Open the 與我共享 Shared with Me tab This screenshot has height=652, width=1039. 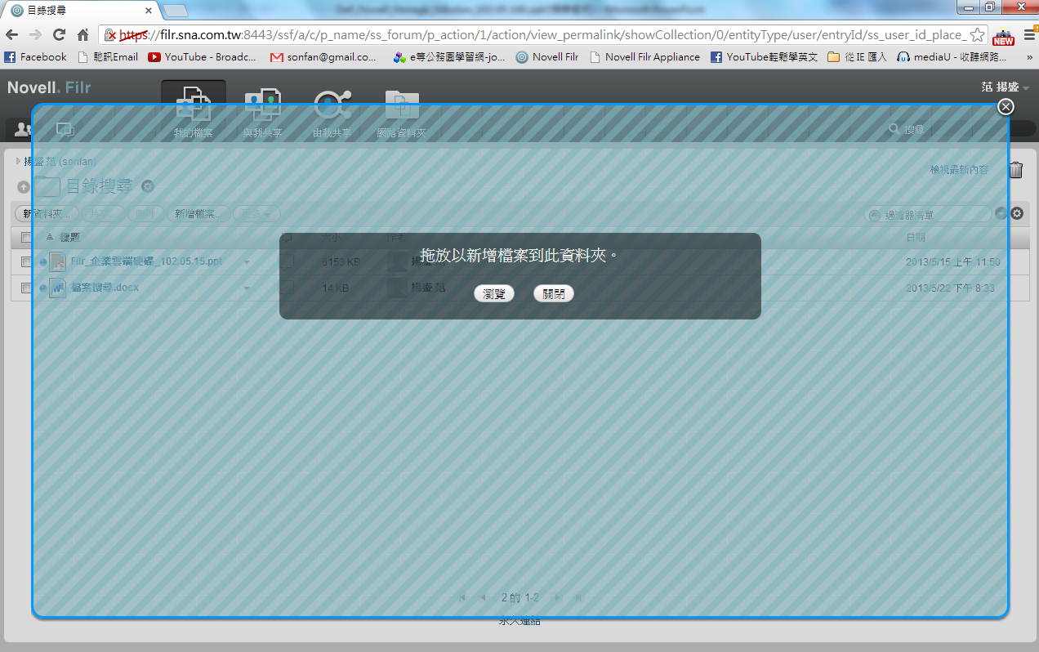263,112
